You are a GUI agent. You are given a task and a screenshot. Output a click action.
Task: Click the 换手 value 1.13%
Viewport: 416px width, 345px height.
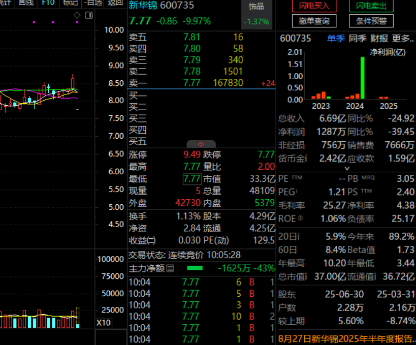[188, 216]
